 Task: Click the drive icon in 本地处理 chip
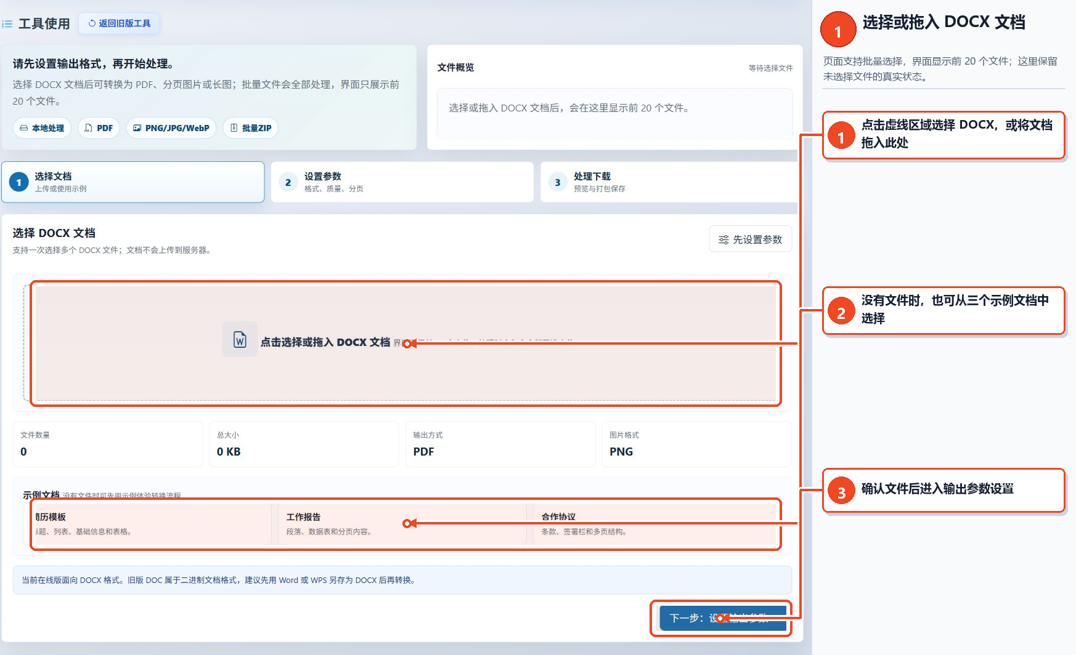pyautogui.click(x=23, y=128)
